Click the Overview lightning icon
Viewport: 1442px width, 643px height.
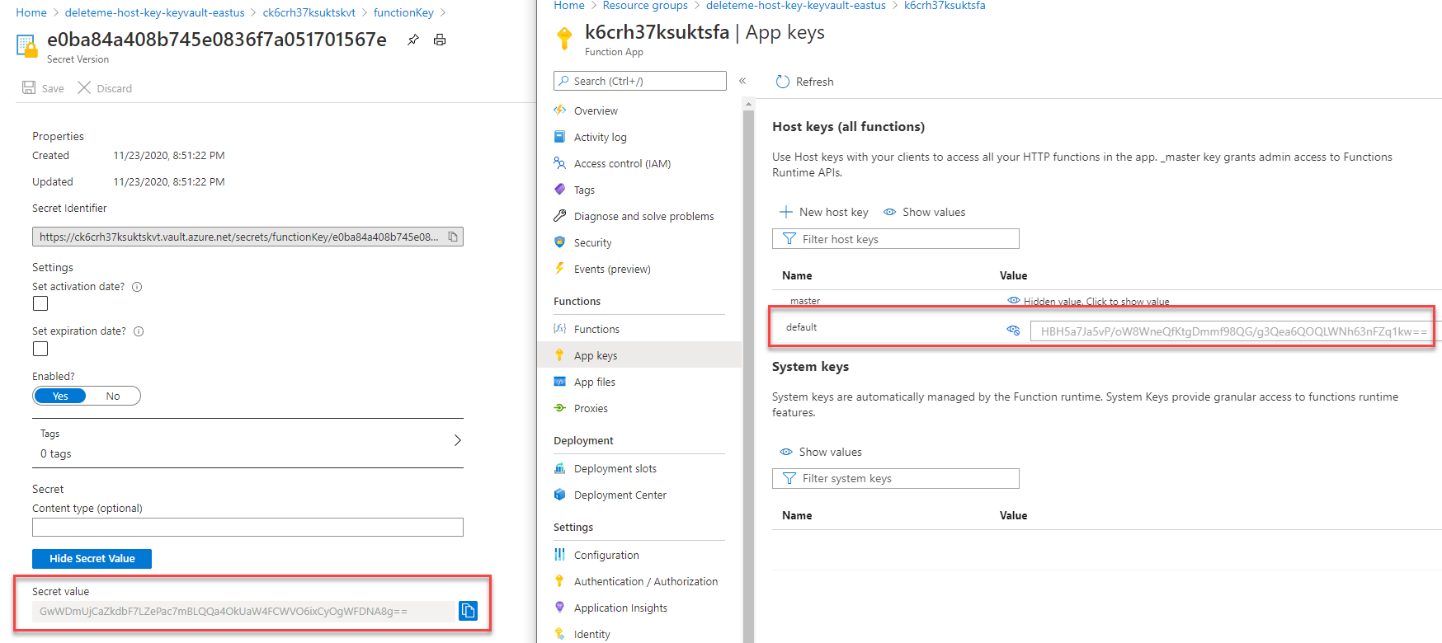(x=560, y=110)
